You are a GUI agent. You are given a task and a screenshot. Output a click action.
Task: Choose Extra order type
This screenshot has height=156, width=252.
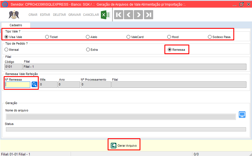tap(92, 50)
